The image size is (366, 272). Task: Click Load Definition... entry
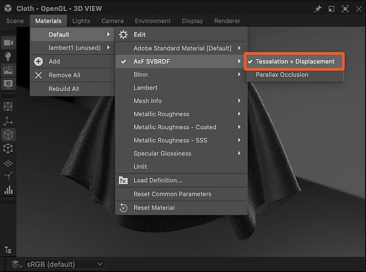(x=181, y=181)
